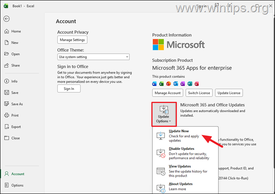This screenshot has width=275, height=194.
Task: Go to the Save As label in sidebar
Action: (17, 104)
